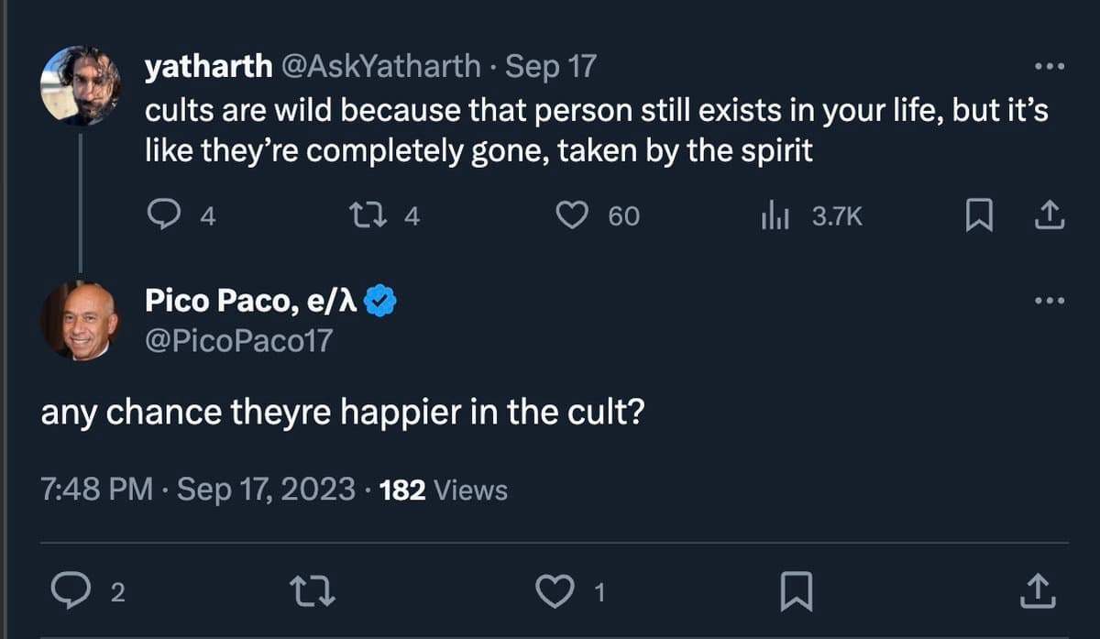This screenshot has height=639, width=1100.
Task: Like Pico Paco's tweet
Action: (x=552, y=591)
